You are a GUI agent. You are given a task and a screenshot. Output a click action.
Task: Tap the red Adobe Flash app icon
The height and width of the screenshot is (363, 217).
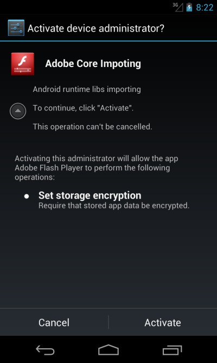[23, 64]
